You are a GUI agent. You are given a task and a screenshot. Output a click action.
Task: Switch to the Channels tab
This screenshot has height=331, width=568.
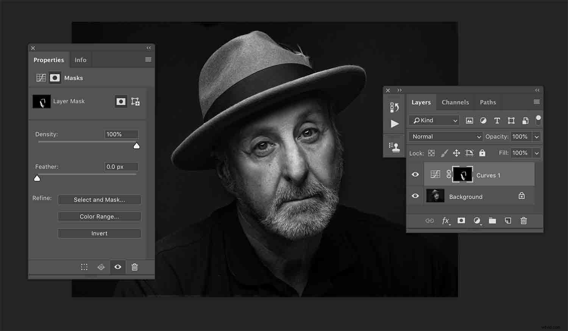[x=455, y=102]
